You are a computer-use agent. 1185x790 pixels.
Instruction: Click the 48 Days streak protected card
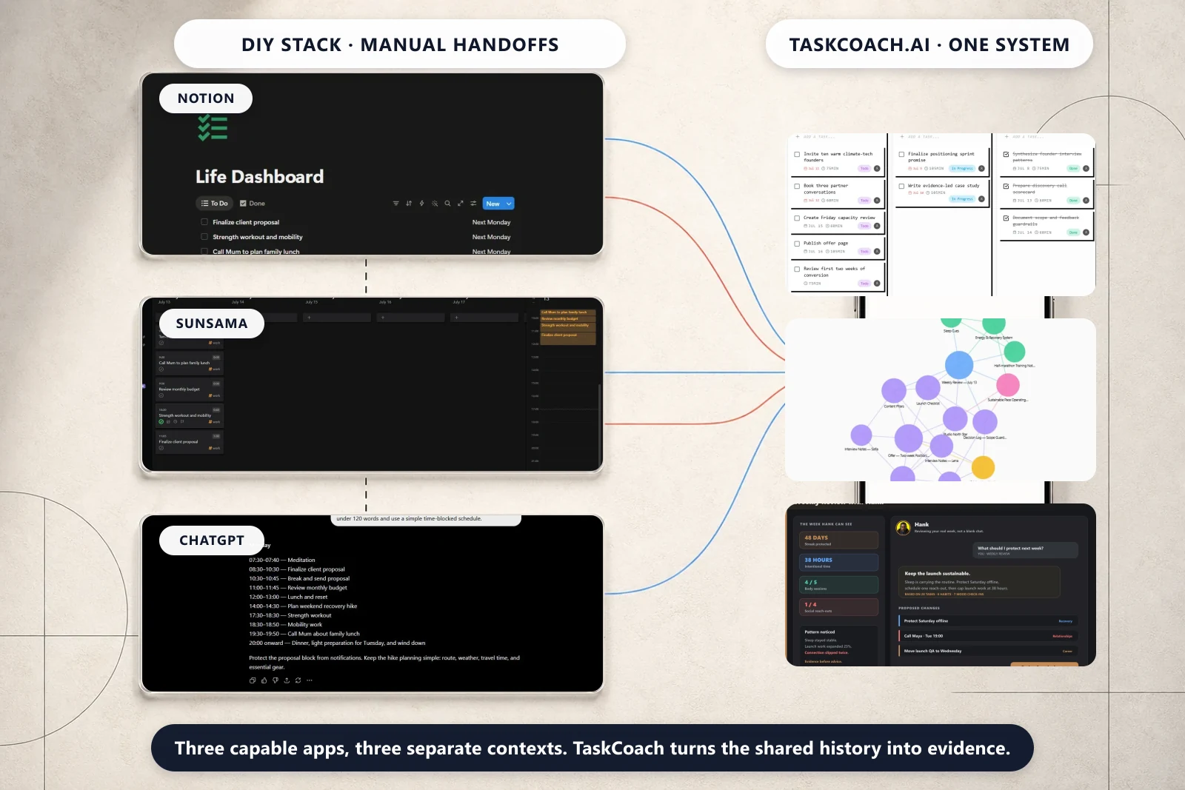tap(838, 540)
